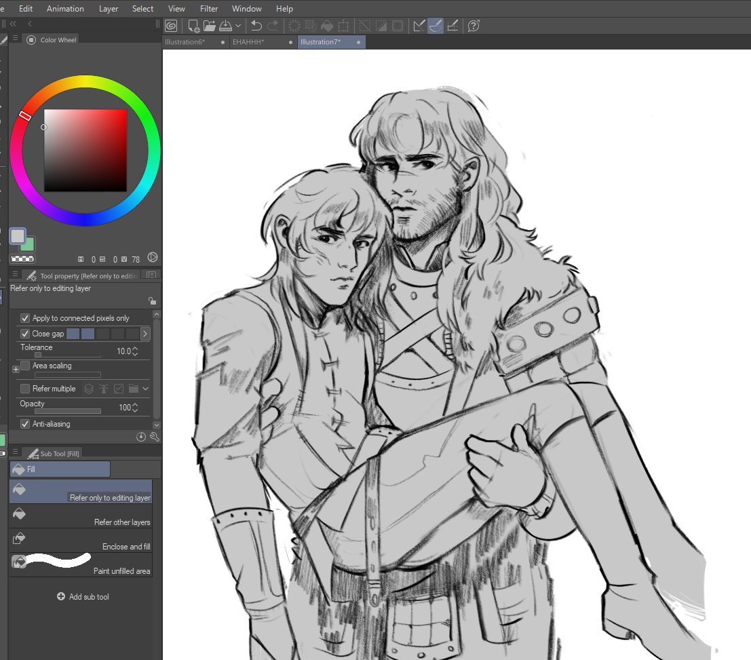
Task: Click the Help question mark icon
Action: tap(473, 26)
